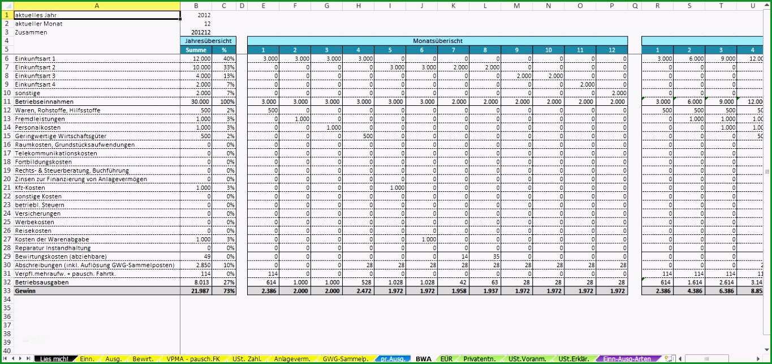Viewport: 772px width, 364px height.
Task: Click 'Kosten der Warenabgabe' label
Action: pyautogui.click(x=97, y=239)
